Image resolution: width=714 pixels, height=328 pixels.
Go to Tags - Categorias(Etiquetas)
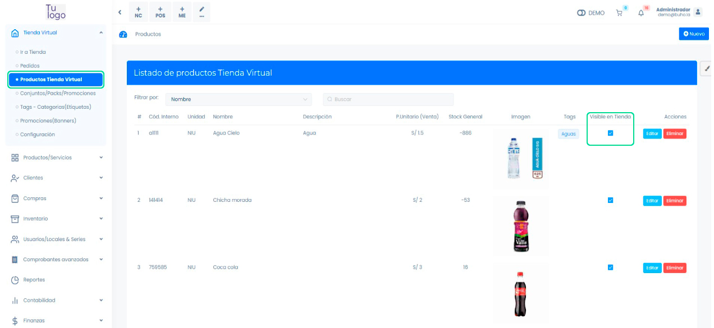tap(55, 107)
